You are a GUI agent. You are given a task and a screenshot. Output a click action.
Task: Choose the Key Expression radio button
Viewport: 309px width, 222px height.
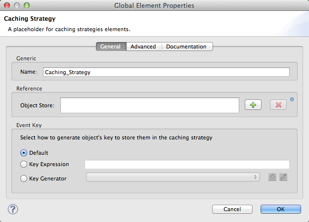pos(24,164)
